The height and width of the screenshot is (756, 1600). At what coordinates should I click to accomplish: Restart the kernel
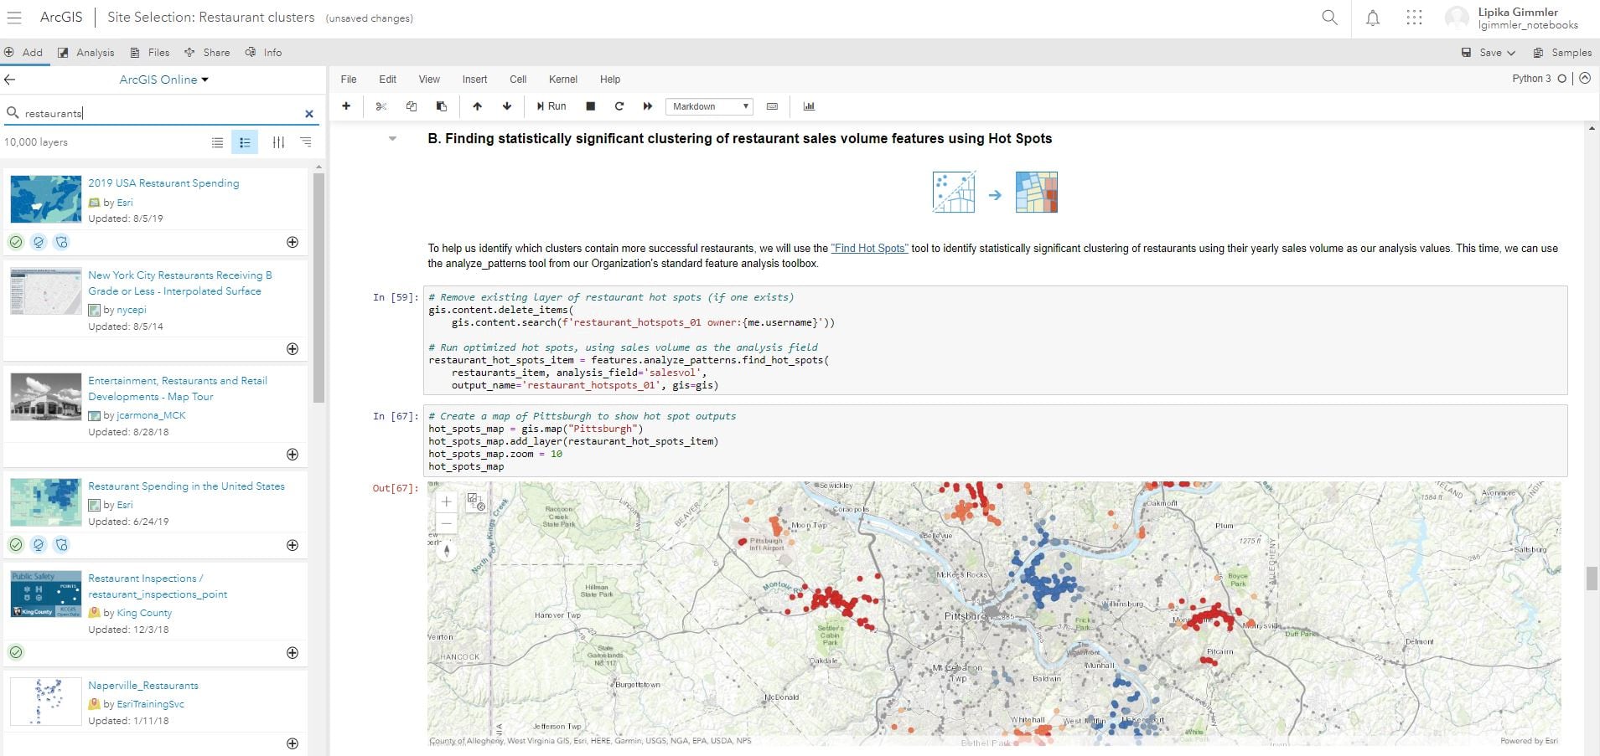tap(619, 106)
